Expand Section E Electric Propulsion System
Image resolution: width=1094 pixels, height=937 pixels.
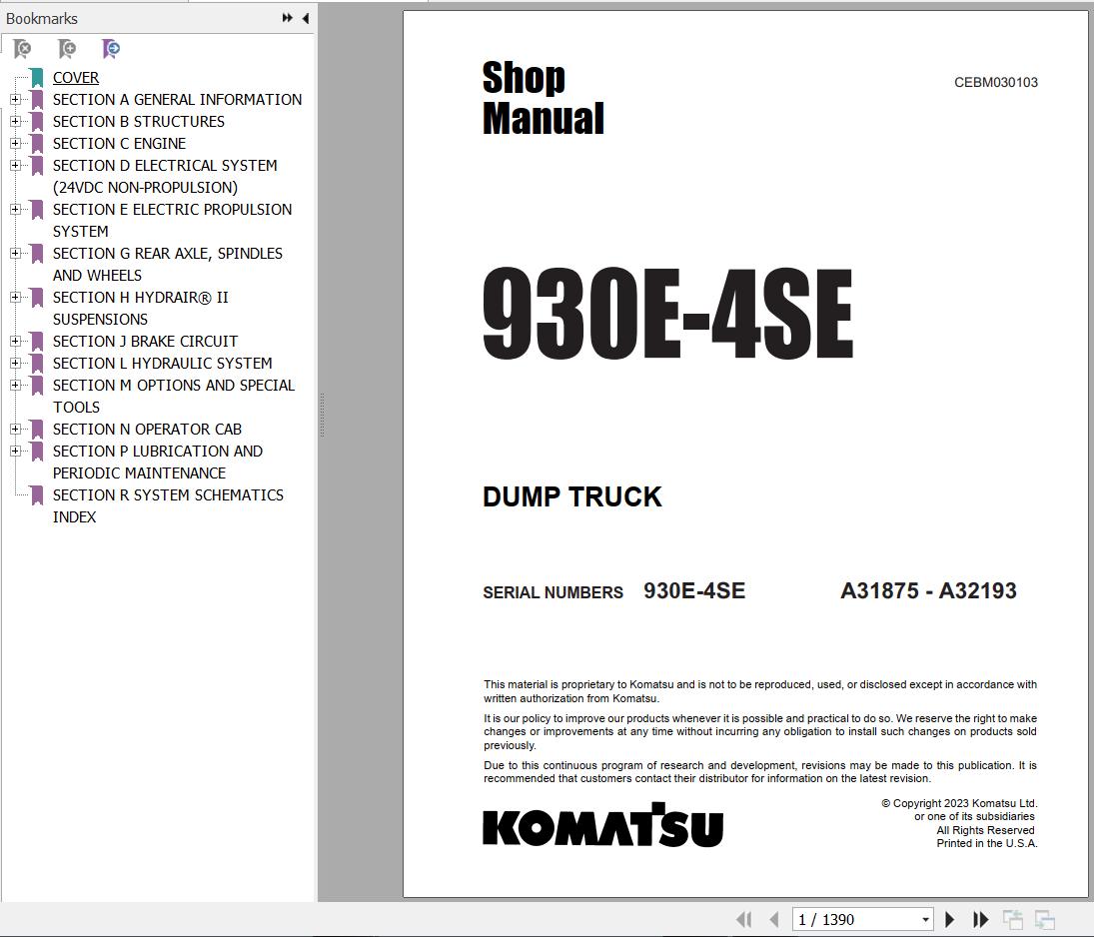click(x=15, y=210)
